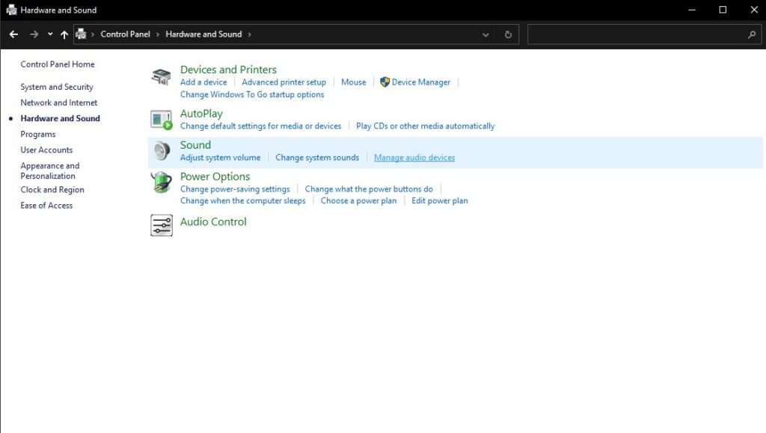Close the Hardware and Sound window

click(x=754, y=10)
